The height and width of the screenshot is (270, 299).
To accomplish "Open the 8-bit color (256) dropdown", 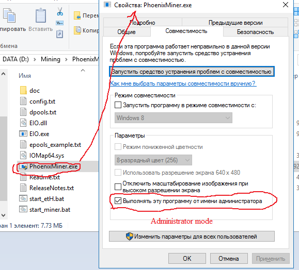I will coord(153,160).
